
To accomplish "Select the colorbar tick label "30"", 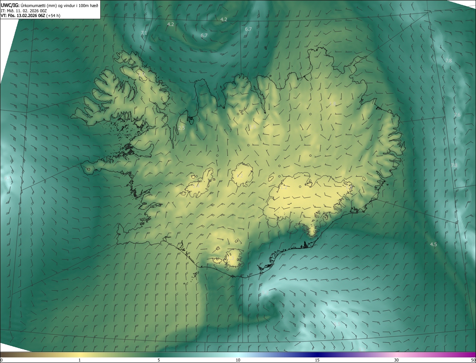I will [x=396, y=360].
